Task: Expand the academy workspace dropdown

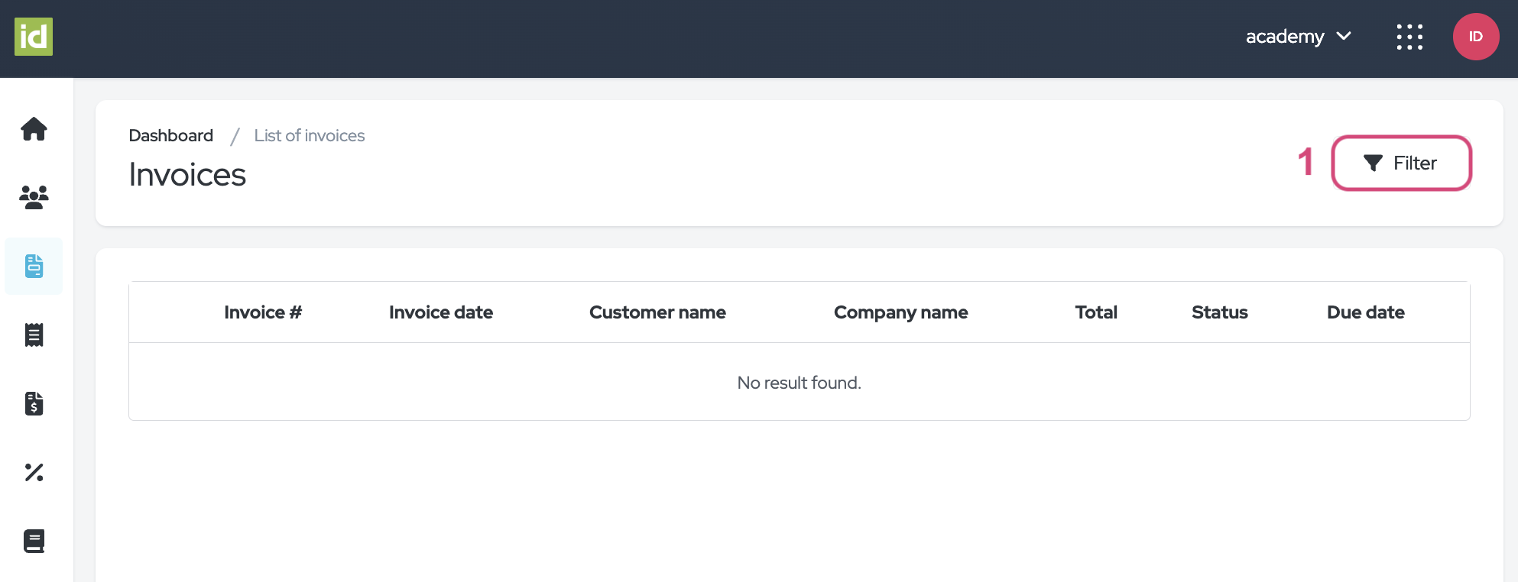Action: 1299,37
